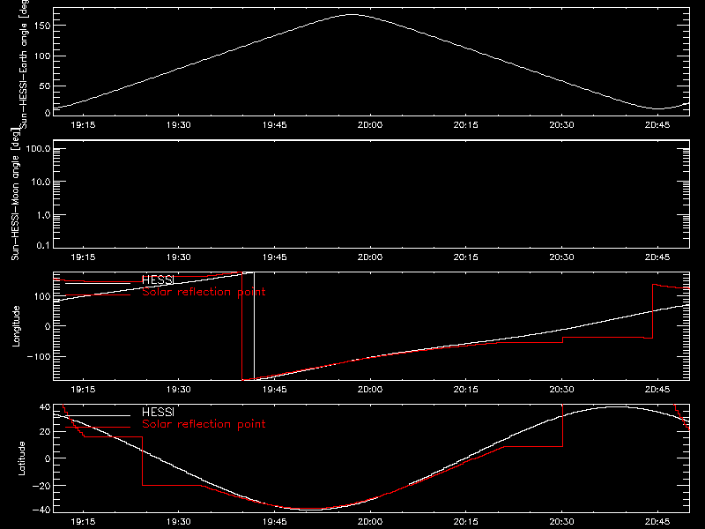Click 20:00 under the Longitude plot

(370, 390)
